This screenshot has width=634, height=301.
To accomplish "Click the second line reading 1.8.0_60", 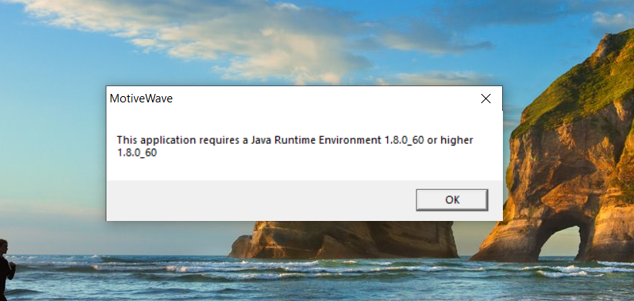I will click(137, 153).
